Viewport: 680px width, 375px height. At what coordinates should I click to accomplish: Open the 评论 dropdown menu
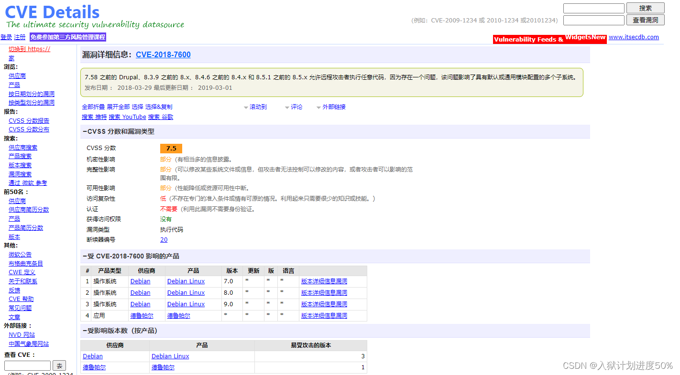click(294, 107)
